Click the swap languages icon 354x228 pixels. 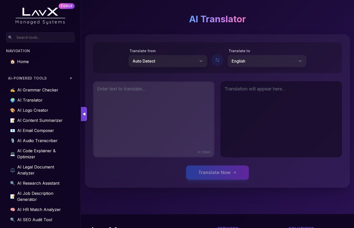(x=217, y=60)
